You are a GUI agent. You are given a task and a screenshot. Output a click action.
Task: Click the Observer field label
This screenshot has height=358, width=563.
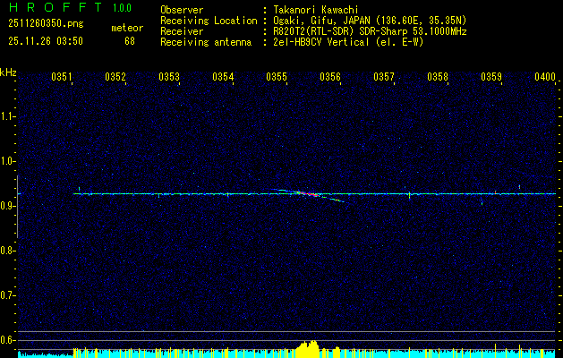click(182, 10)
